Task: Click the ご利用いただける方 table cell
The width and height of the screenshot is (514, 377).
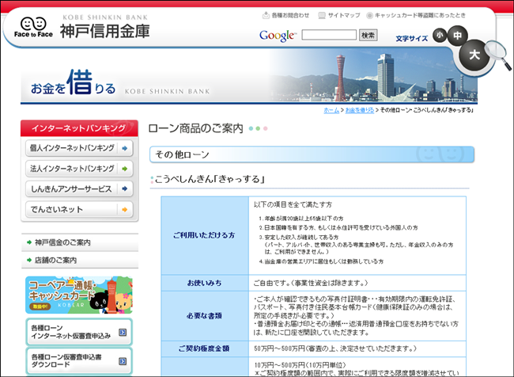Action: [x=205, y=235]
